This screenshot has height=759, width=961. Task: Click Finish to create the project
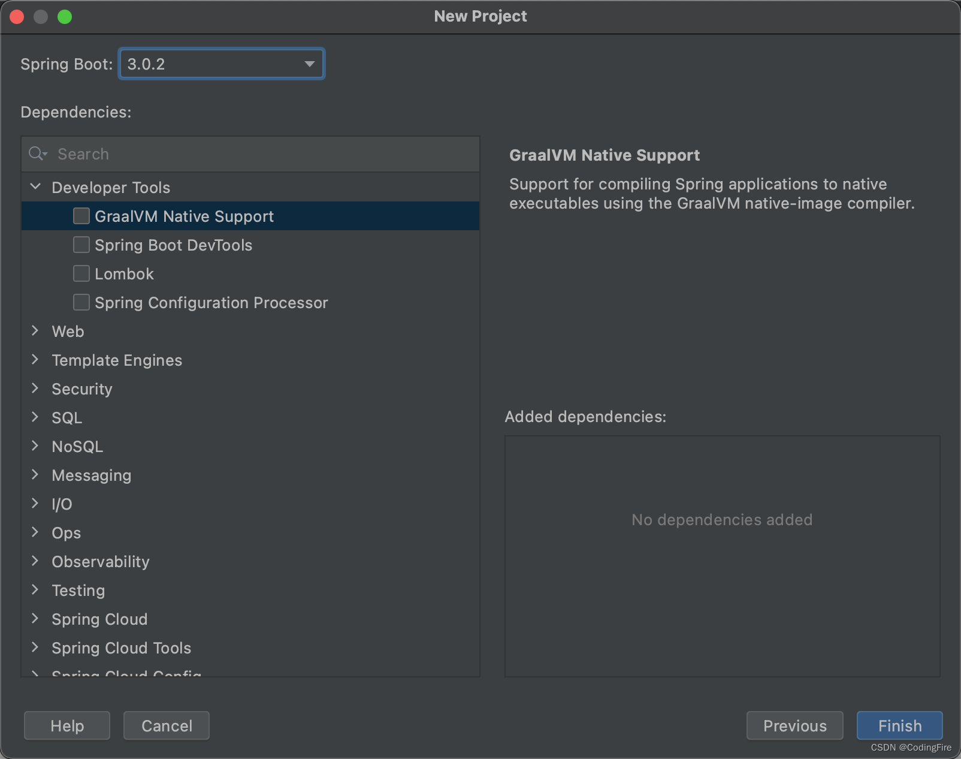pyautogui.click(x=900, y=725)
